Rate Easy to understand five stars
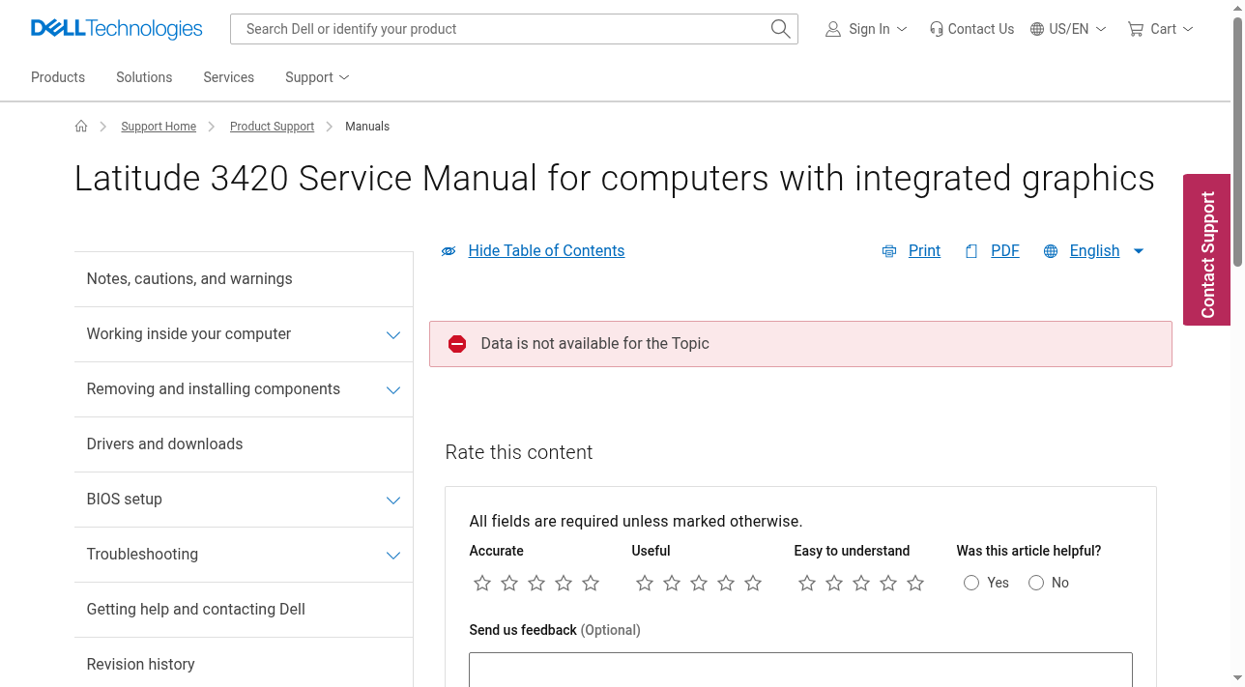Viewport: 1245px width, 687px height. point(915,583)
